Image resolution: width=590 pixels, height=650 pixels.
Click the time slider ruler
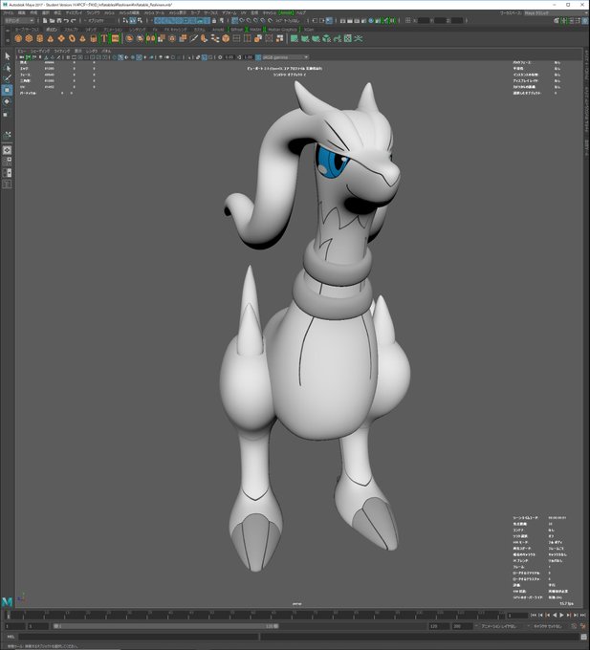254,616
